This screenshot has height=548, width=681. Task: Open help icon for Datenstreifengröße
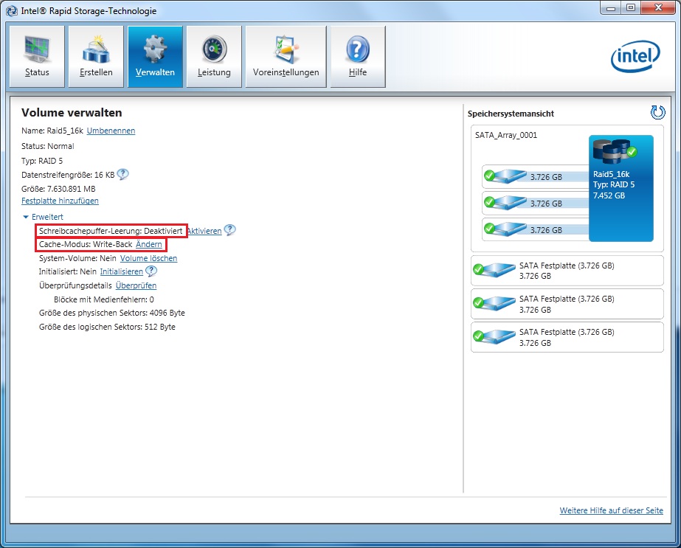point(123,175)
